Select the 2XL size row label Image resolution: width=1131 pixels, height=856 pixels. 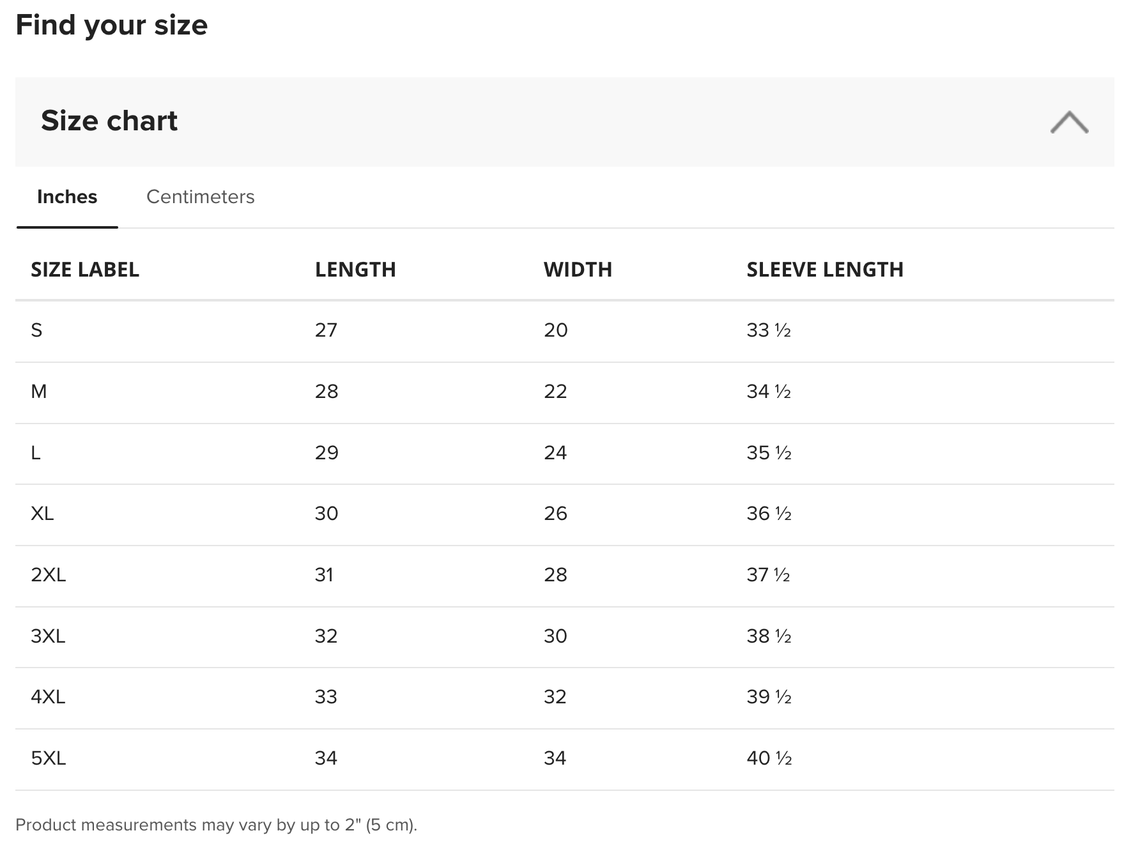pos(48,575)
